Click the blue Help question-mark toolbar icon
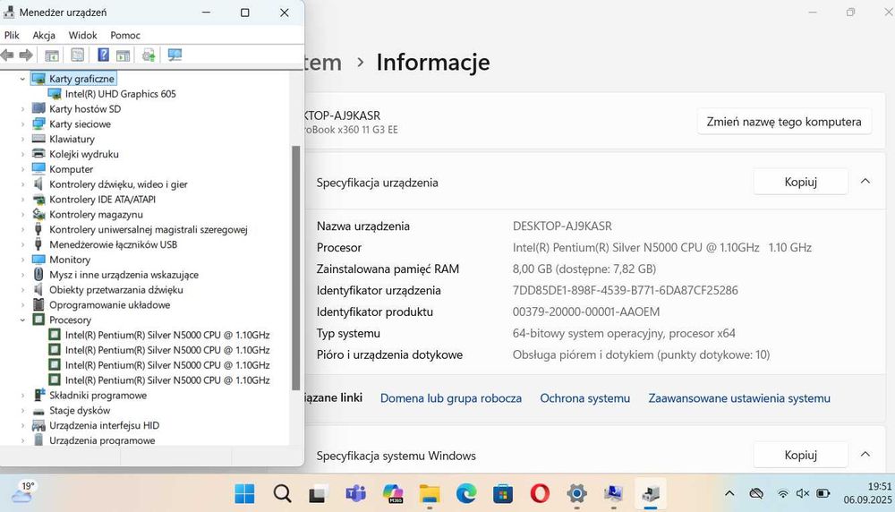 click(x=103, y=55)
